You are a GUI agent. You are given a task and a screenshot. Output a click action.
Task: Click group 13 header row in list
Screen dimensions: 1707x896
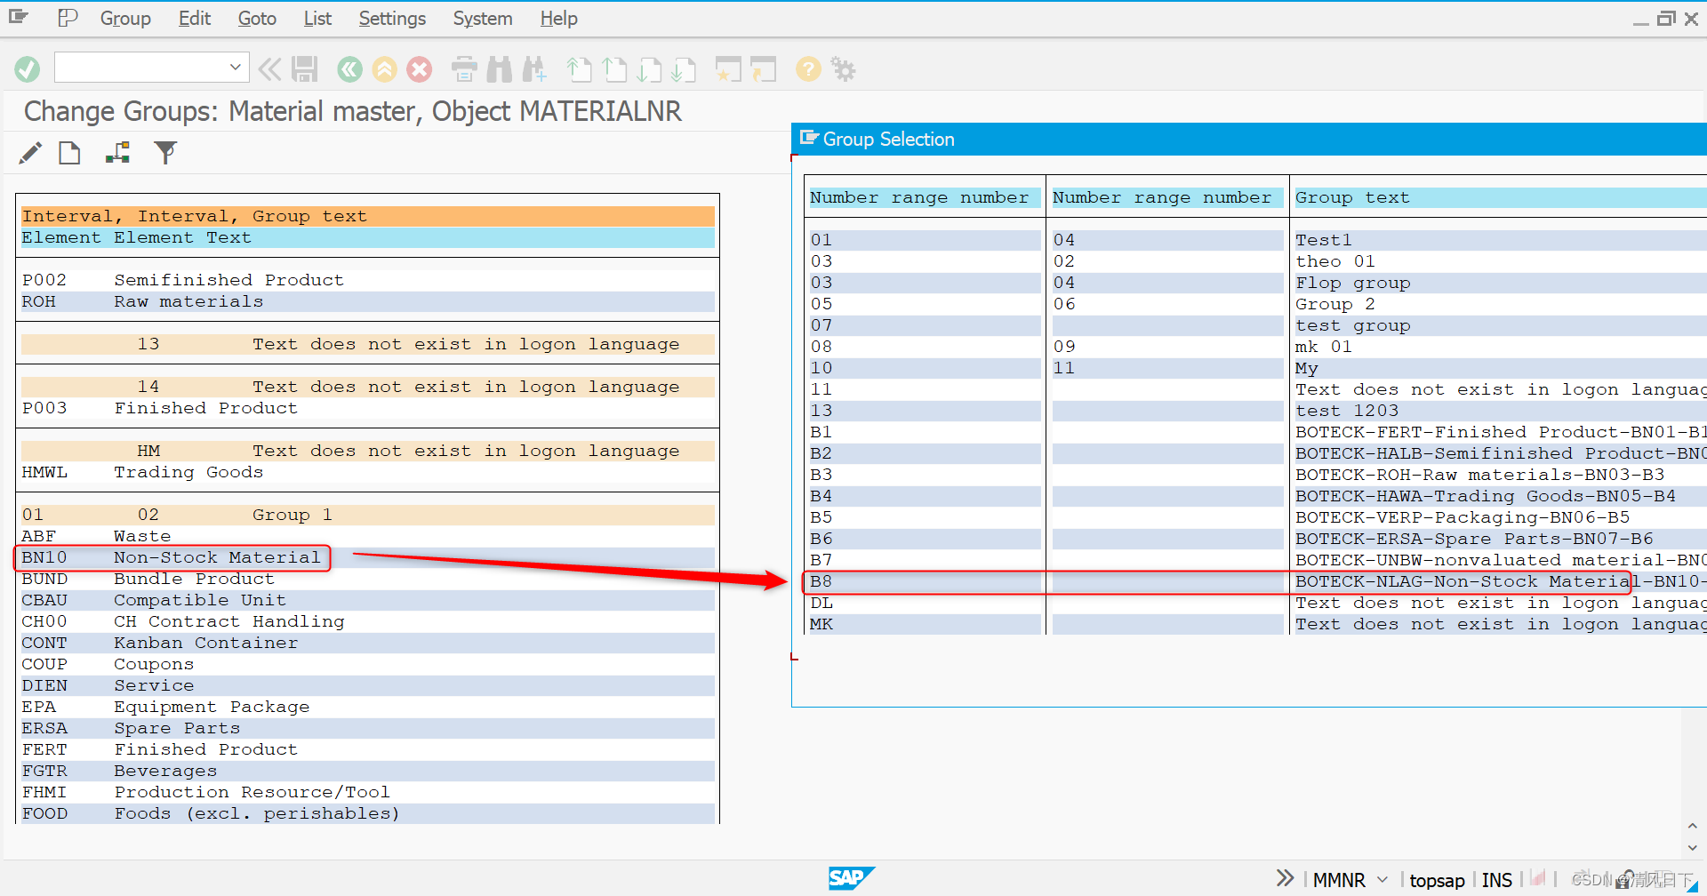[x=367, y=344]
